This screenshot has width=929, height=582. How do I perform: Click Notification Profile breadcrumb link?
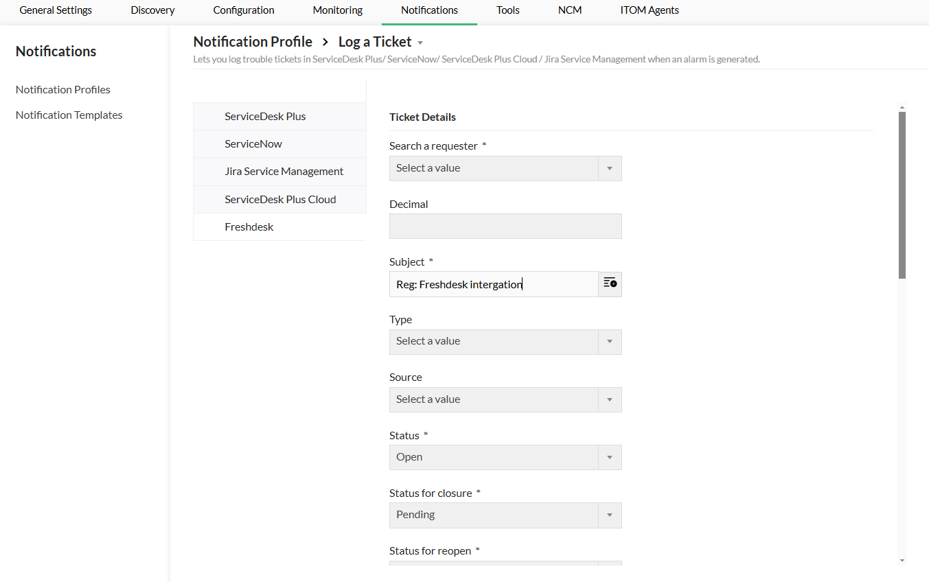(253, 42)
